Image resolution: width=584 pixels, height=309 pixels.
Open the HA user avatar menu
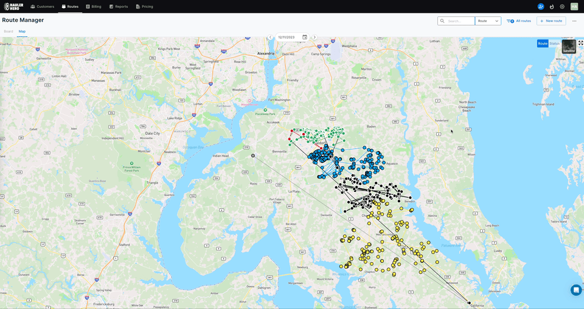(574, 6)
